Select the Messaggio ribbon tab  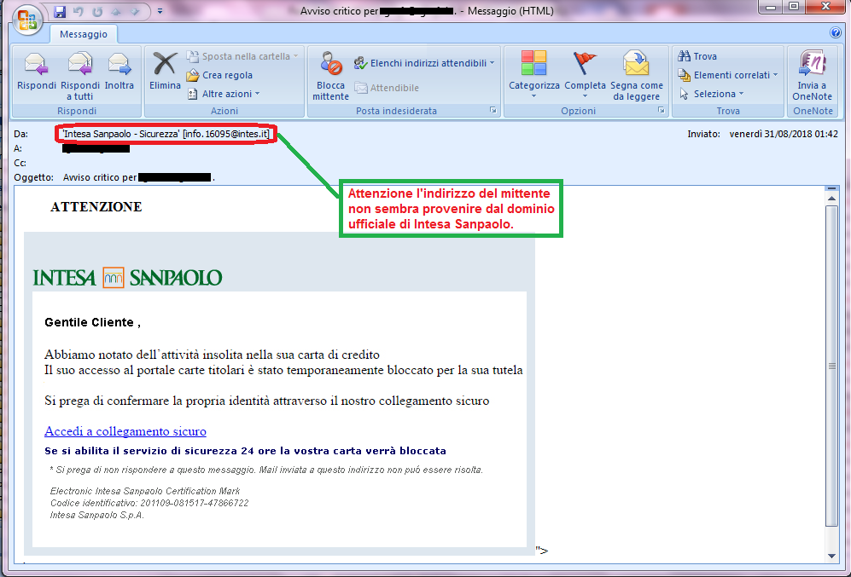tap(84, 34)
